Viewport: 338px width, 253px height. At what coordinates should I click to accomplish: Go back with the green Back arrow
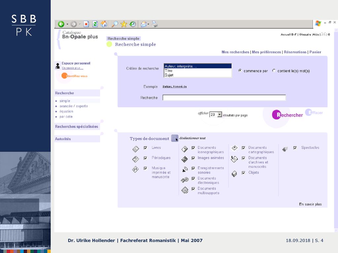click(61, 24)
